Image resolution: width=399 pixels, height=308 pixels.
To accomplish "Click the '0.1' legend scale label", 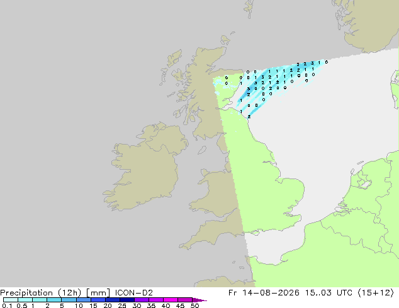I will [x=7, y=305].
